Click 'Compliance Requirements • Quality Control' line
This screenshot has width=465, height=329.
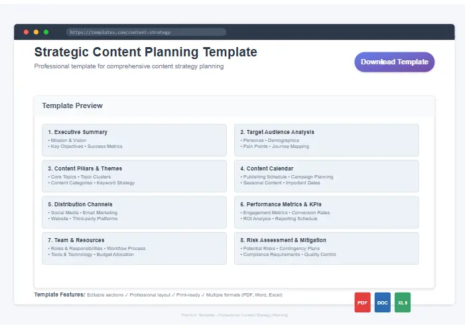coord(289,255)
